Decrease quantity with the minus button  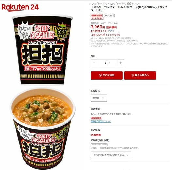click(x=94, y=63)
